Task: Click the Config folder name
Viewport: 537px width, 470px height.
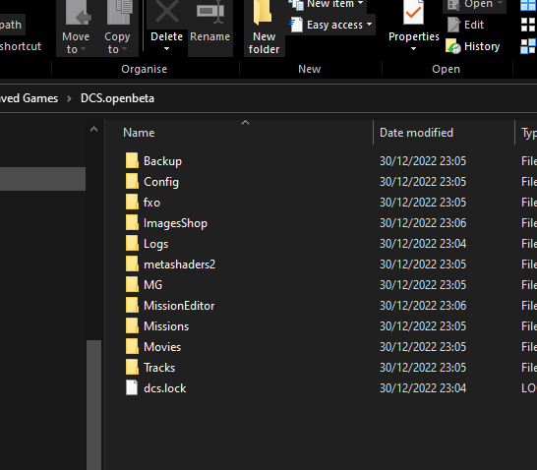Action: (161, 182)
